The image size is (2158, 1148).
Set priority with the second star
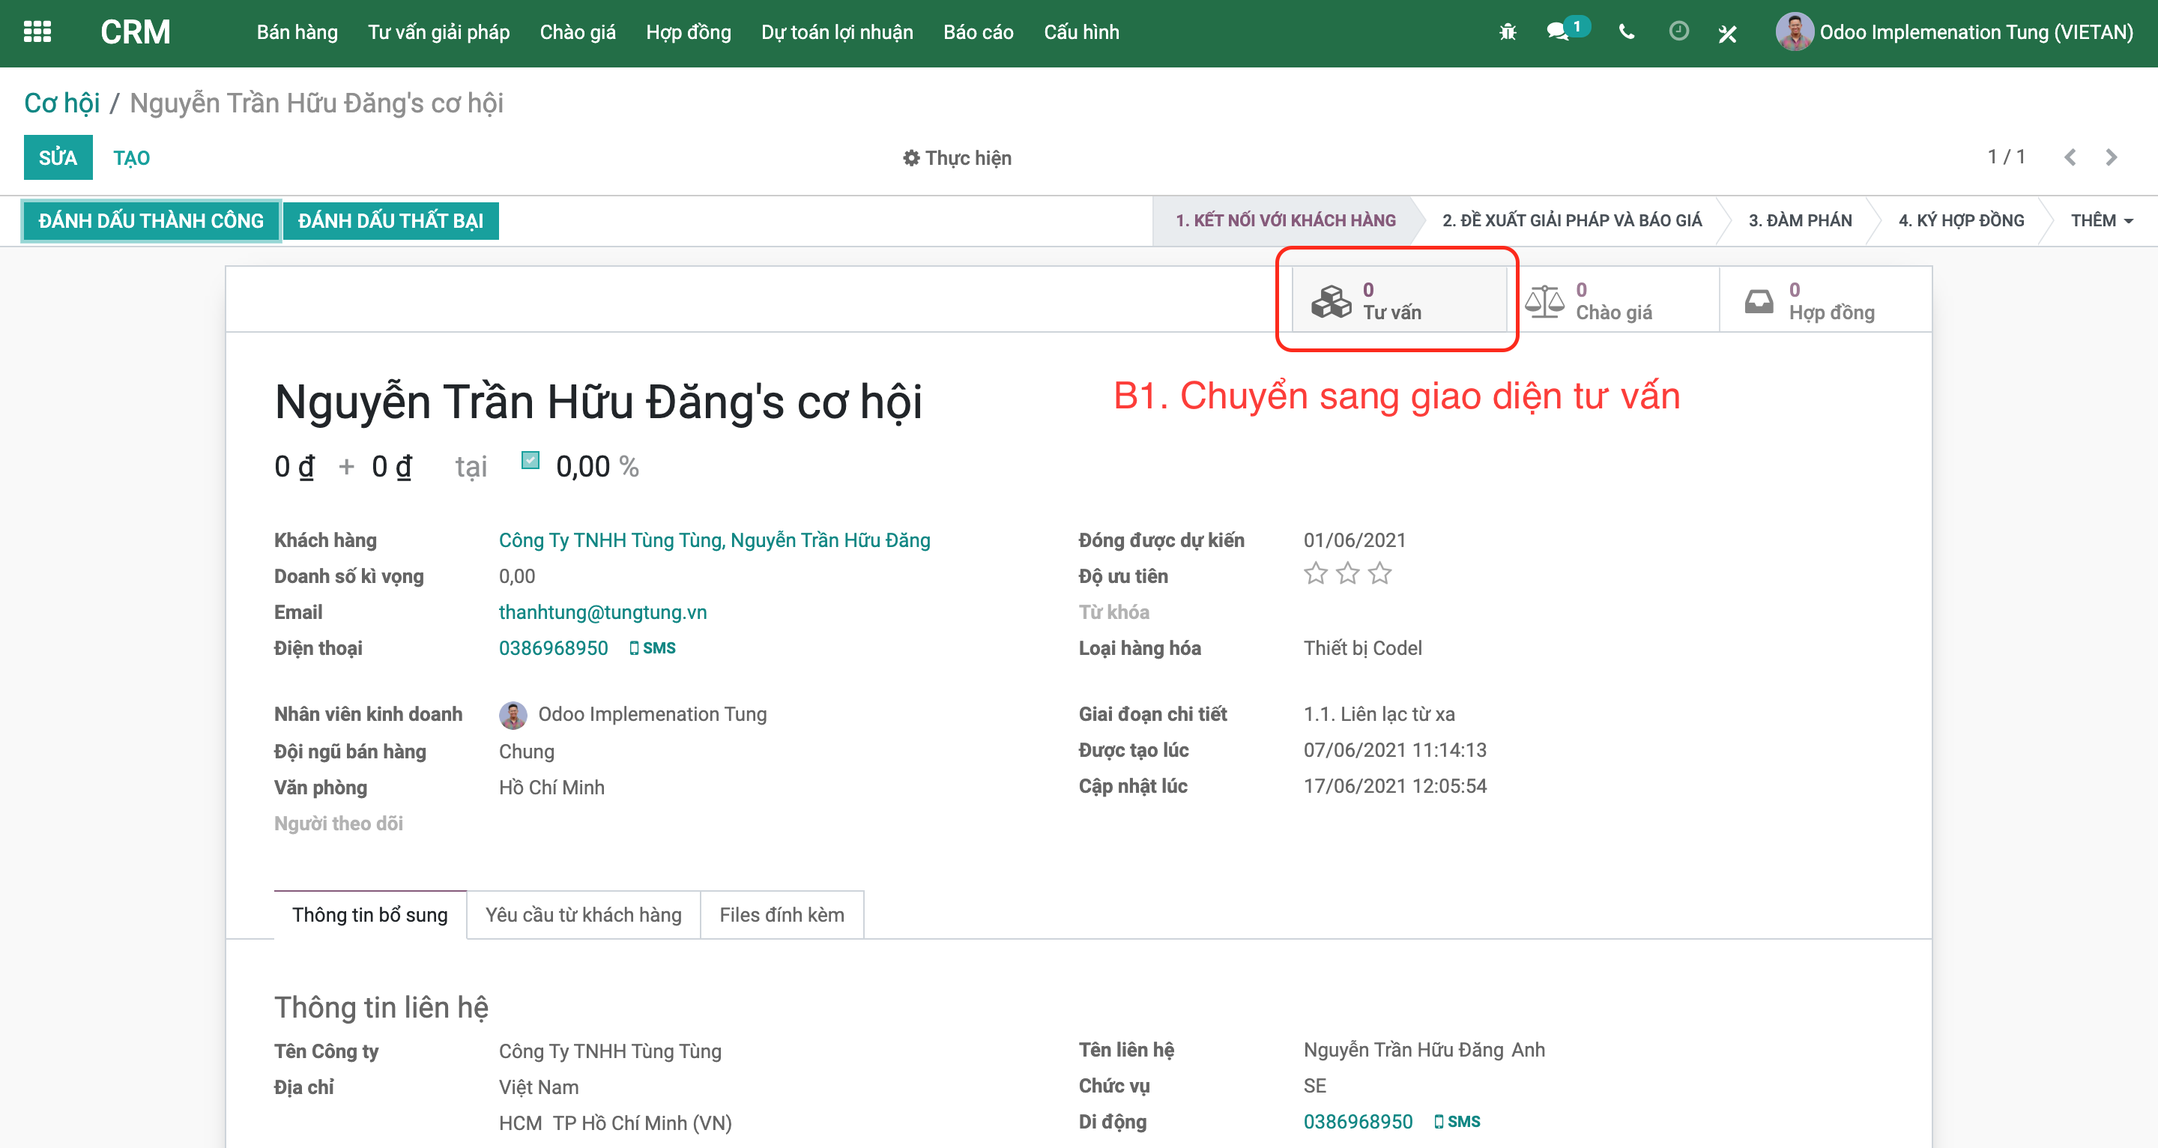(x=1347, y=574)
